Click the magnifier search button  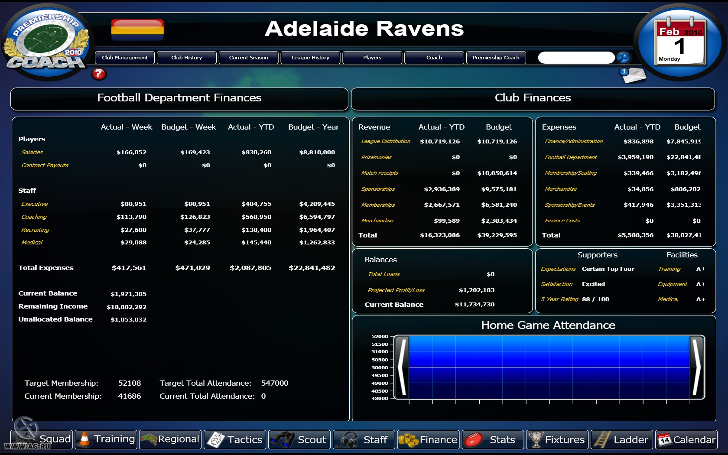point(623,58)
